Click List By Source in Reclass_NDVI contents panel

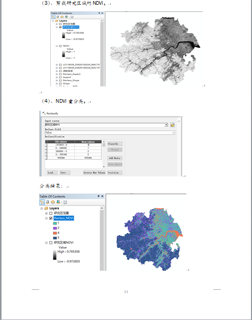pyautogui.click(x=48, y=202)
